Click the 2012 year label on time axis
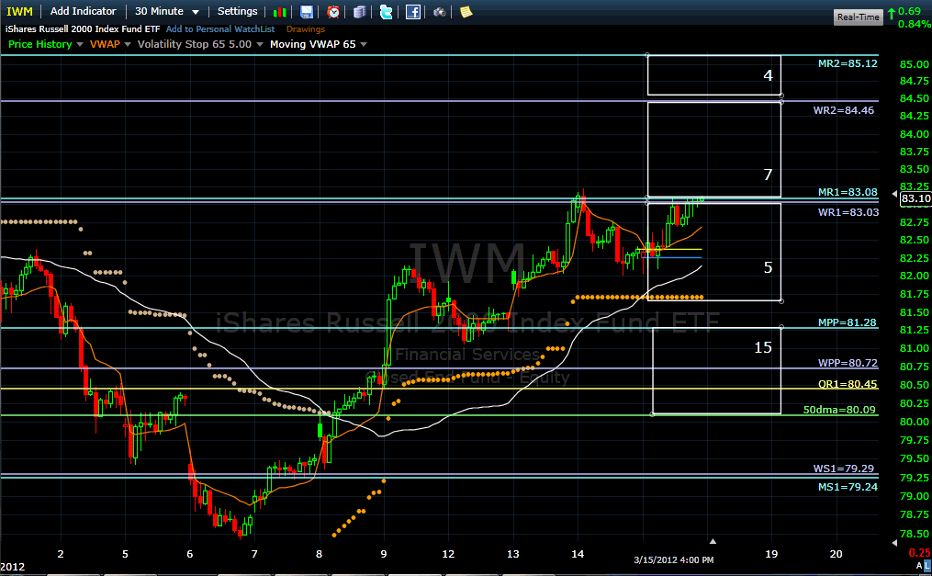Viewport: 932px width, 576px height. coord(13,567)
